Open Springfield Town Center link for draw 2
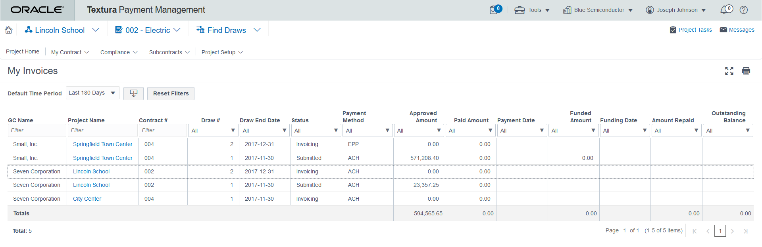Image resolution: width=762 pixels, height=247 pixels. click(103, 144)
